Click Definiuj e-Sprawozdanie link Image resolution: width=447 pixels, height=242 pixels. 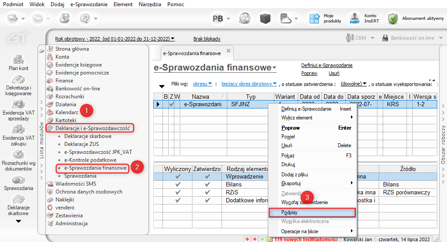(327, 65)
